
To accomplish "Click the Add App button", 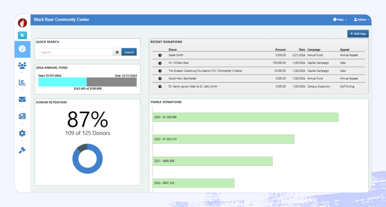I will coord(358,34).
